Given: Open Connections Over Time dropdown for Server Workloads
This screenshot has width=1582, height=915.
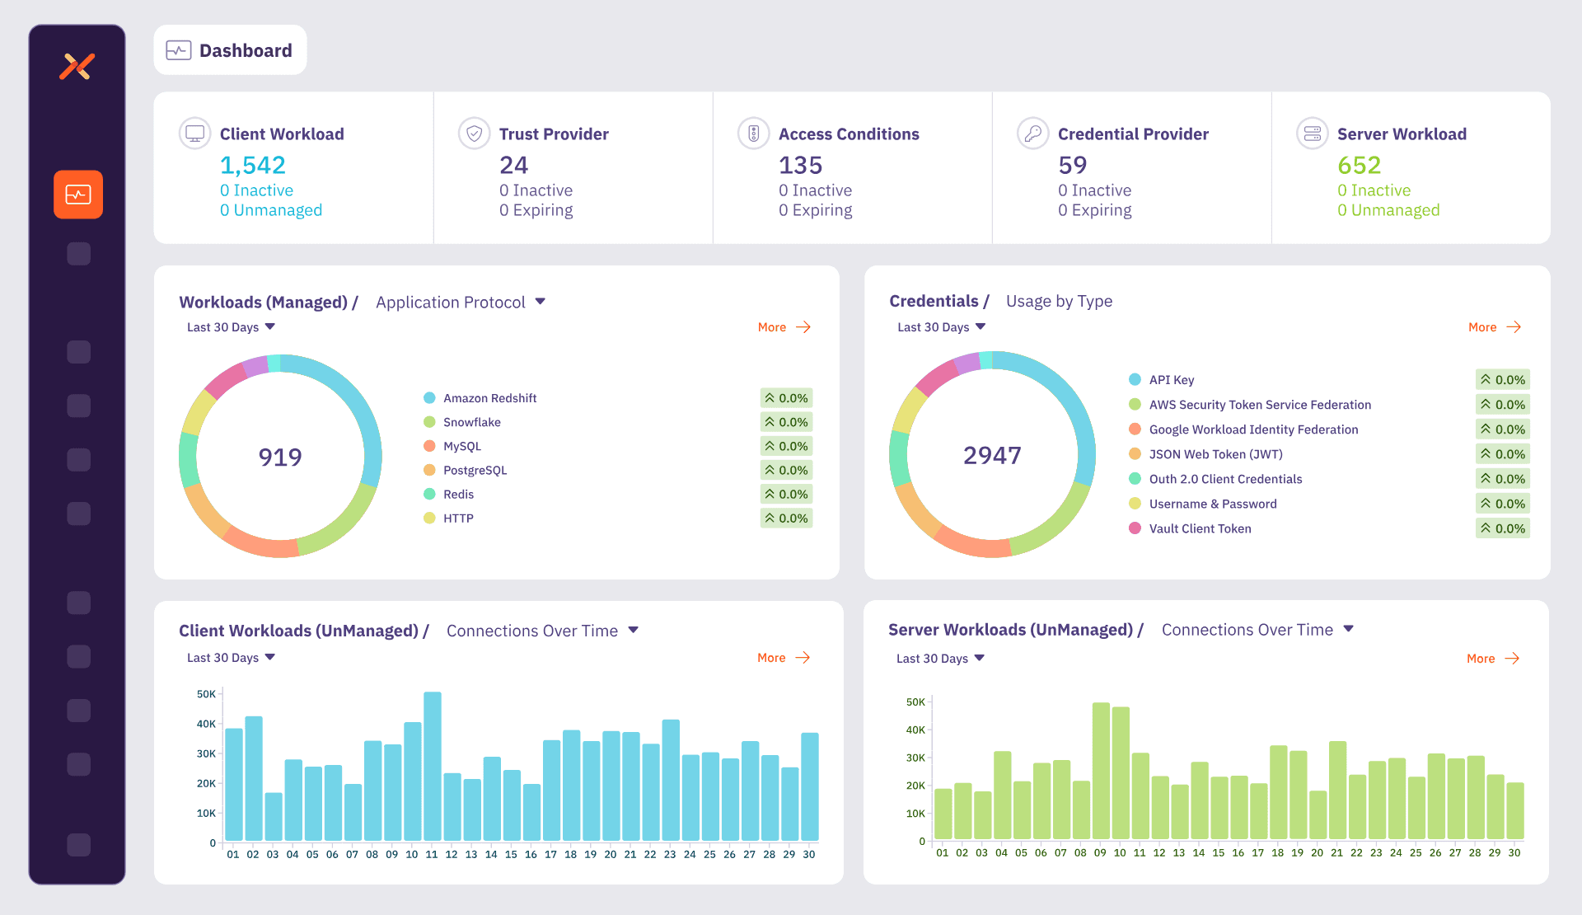Looking at the screenshot, I should pyautogui.click(x=1258, y=630).
